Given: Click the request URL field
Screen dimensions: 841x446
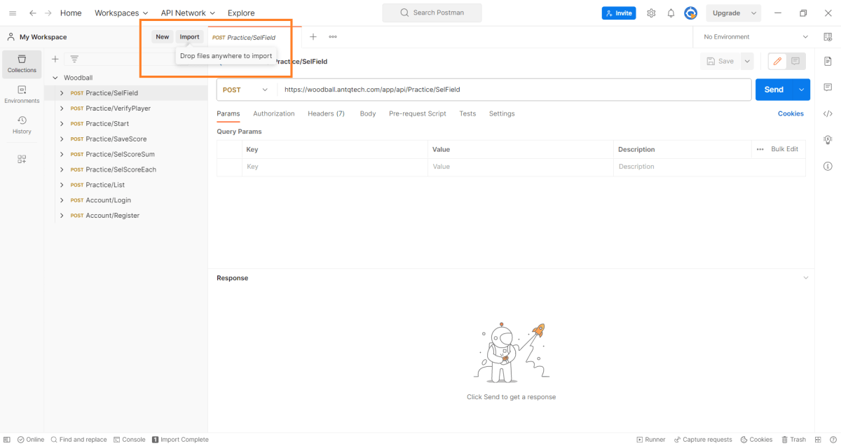Looking at the screenshot, I should point(515,90).
